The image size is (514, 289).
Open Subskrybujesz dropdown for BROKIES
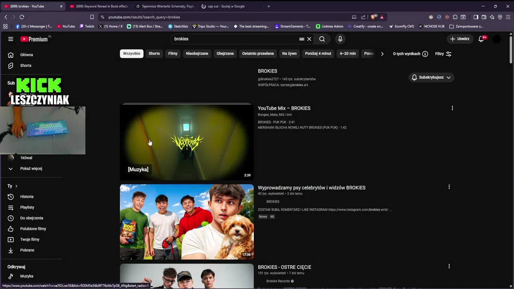pos(431,77)
